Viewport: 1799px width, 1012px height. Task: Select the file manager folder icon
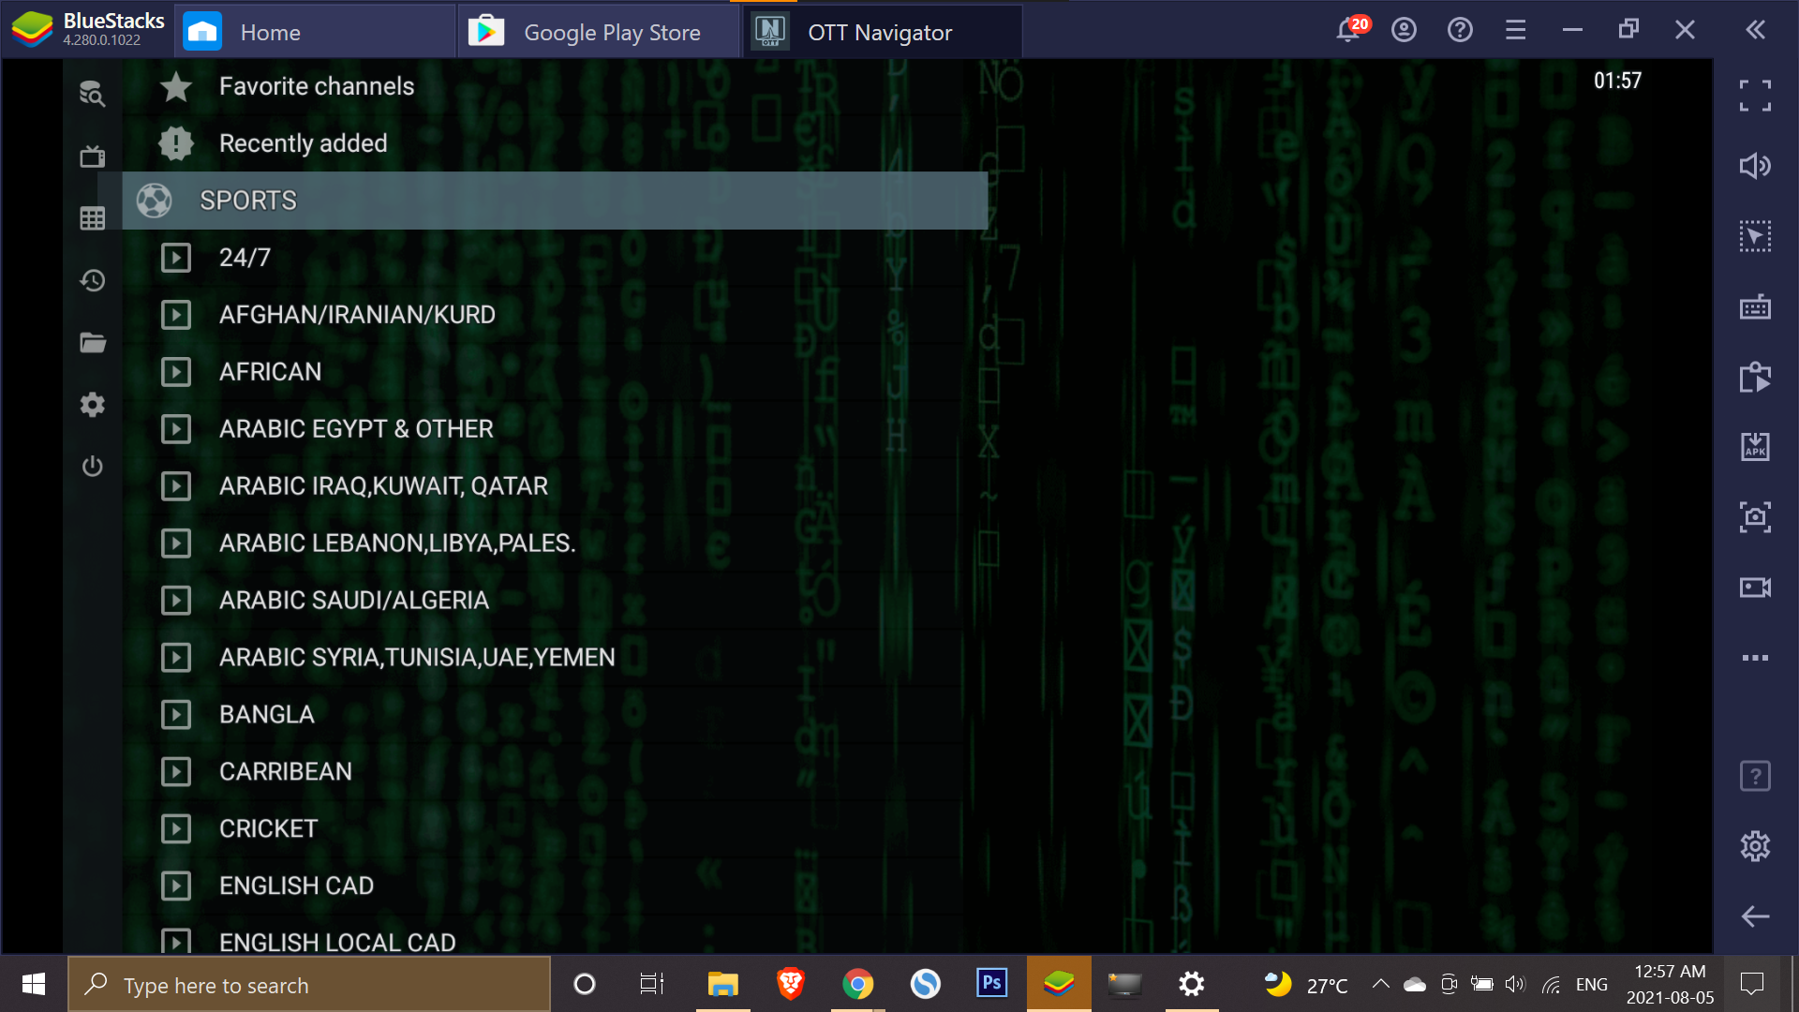click(92, 342)
